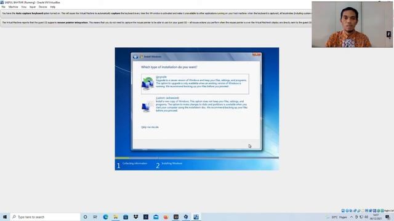The height and width of the screenshot is (221, 394).
Task: Click the Custom install computer icon
Action: click(147, 106)
